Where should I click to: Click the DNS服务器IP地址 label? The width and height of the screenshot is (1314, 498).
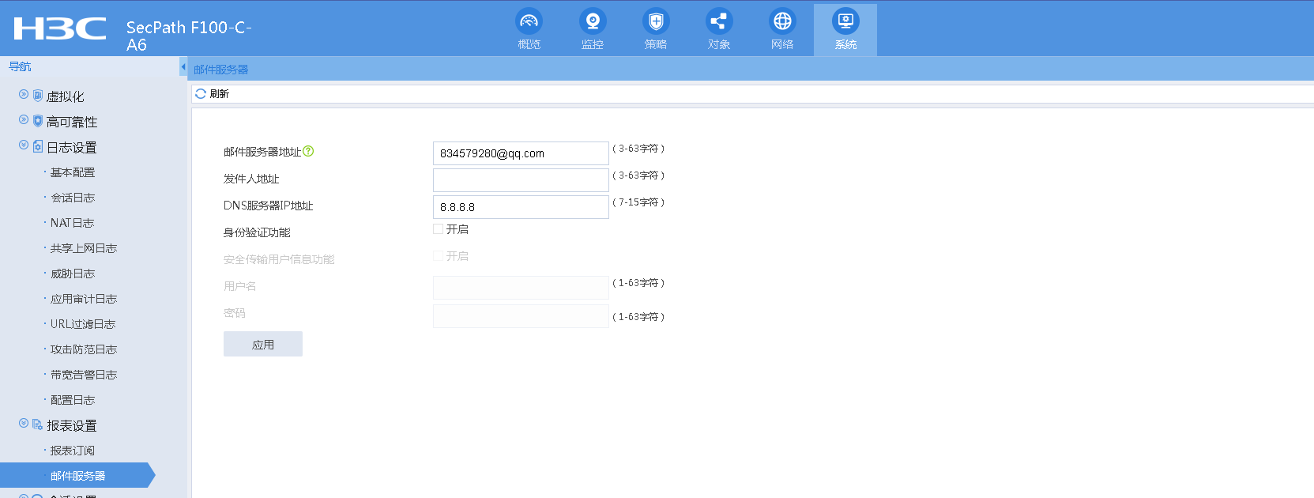(269, 206)
